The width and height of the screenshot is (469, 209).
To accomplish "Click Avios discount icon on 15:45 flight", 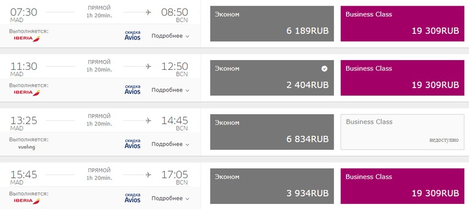I will pos(133,198).
